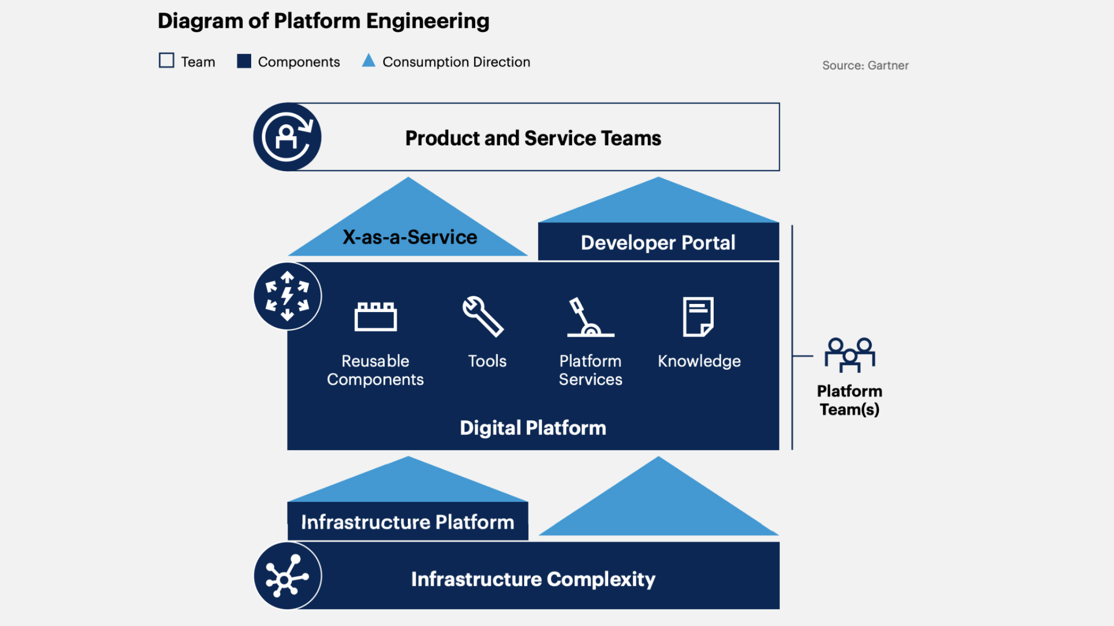Viewport: 1114px width, 626px height.
Task: Click the Platform Team(s) people icon
Action: point(850,355)
